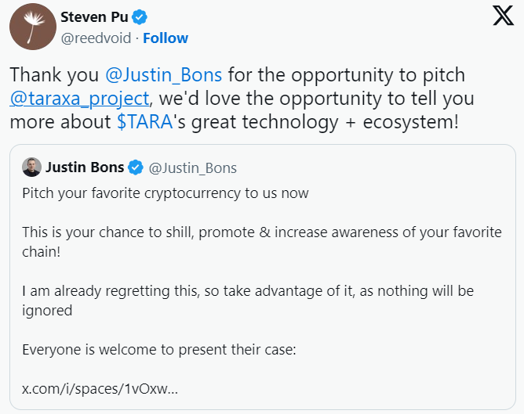
Task: Click Justin Bons' verified checkmark badge
Action: click(x=136, y=167)
